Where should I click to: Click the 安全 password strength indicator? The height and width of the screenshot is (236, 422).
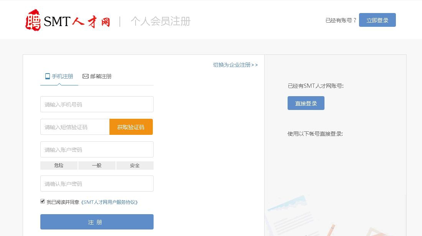(x=135, y=166)
